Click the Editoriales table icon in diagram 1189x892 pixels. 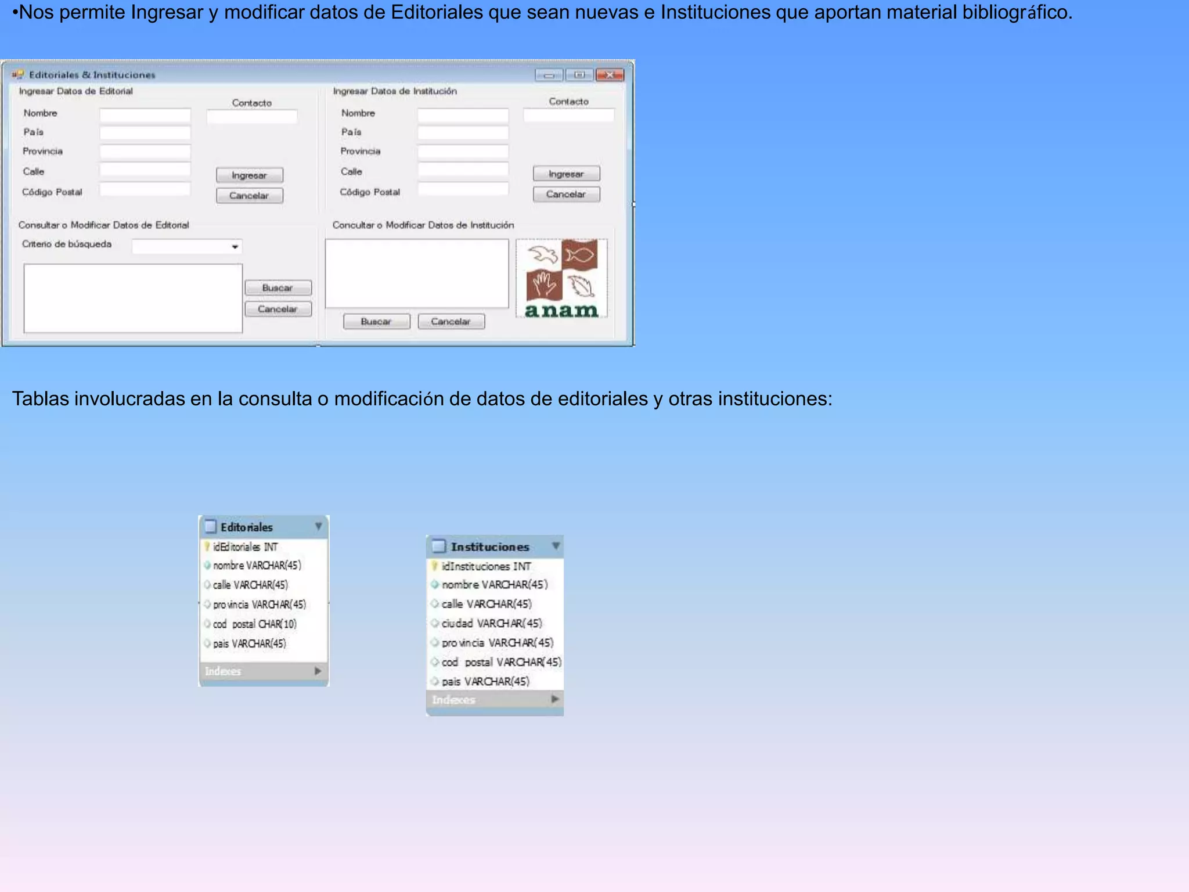[210, 527]
